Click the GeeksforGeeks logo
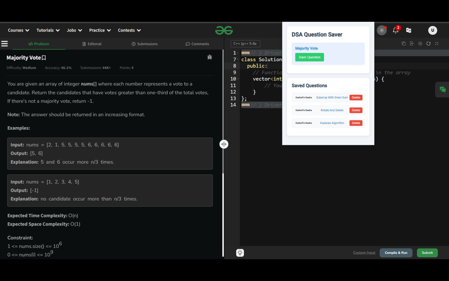This screenshot has height=281, width=449. point(224,31)
